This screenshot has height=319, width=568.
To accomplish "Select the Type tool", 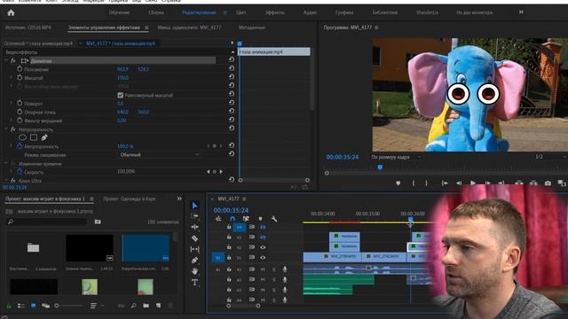I will point(194,282).
